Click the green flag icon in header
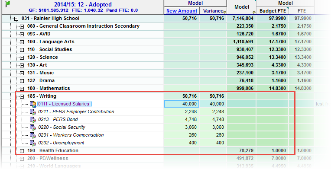 [x=8, y=4]
